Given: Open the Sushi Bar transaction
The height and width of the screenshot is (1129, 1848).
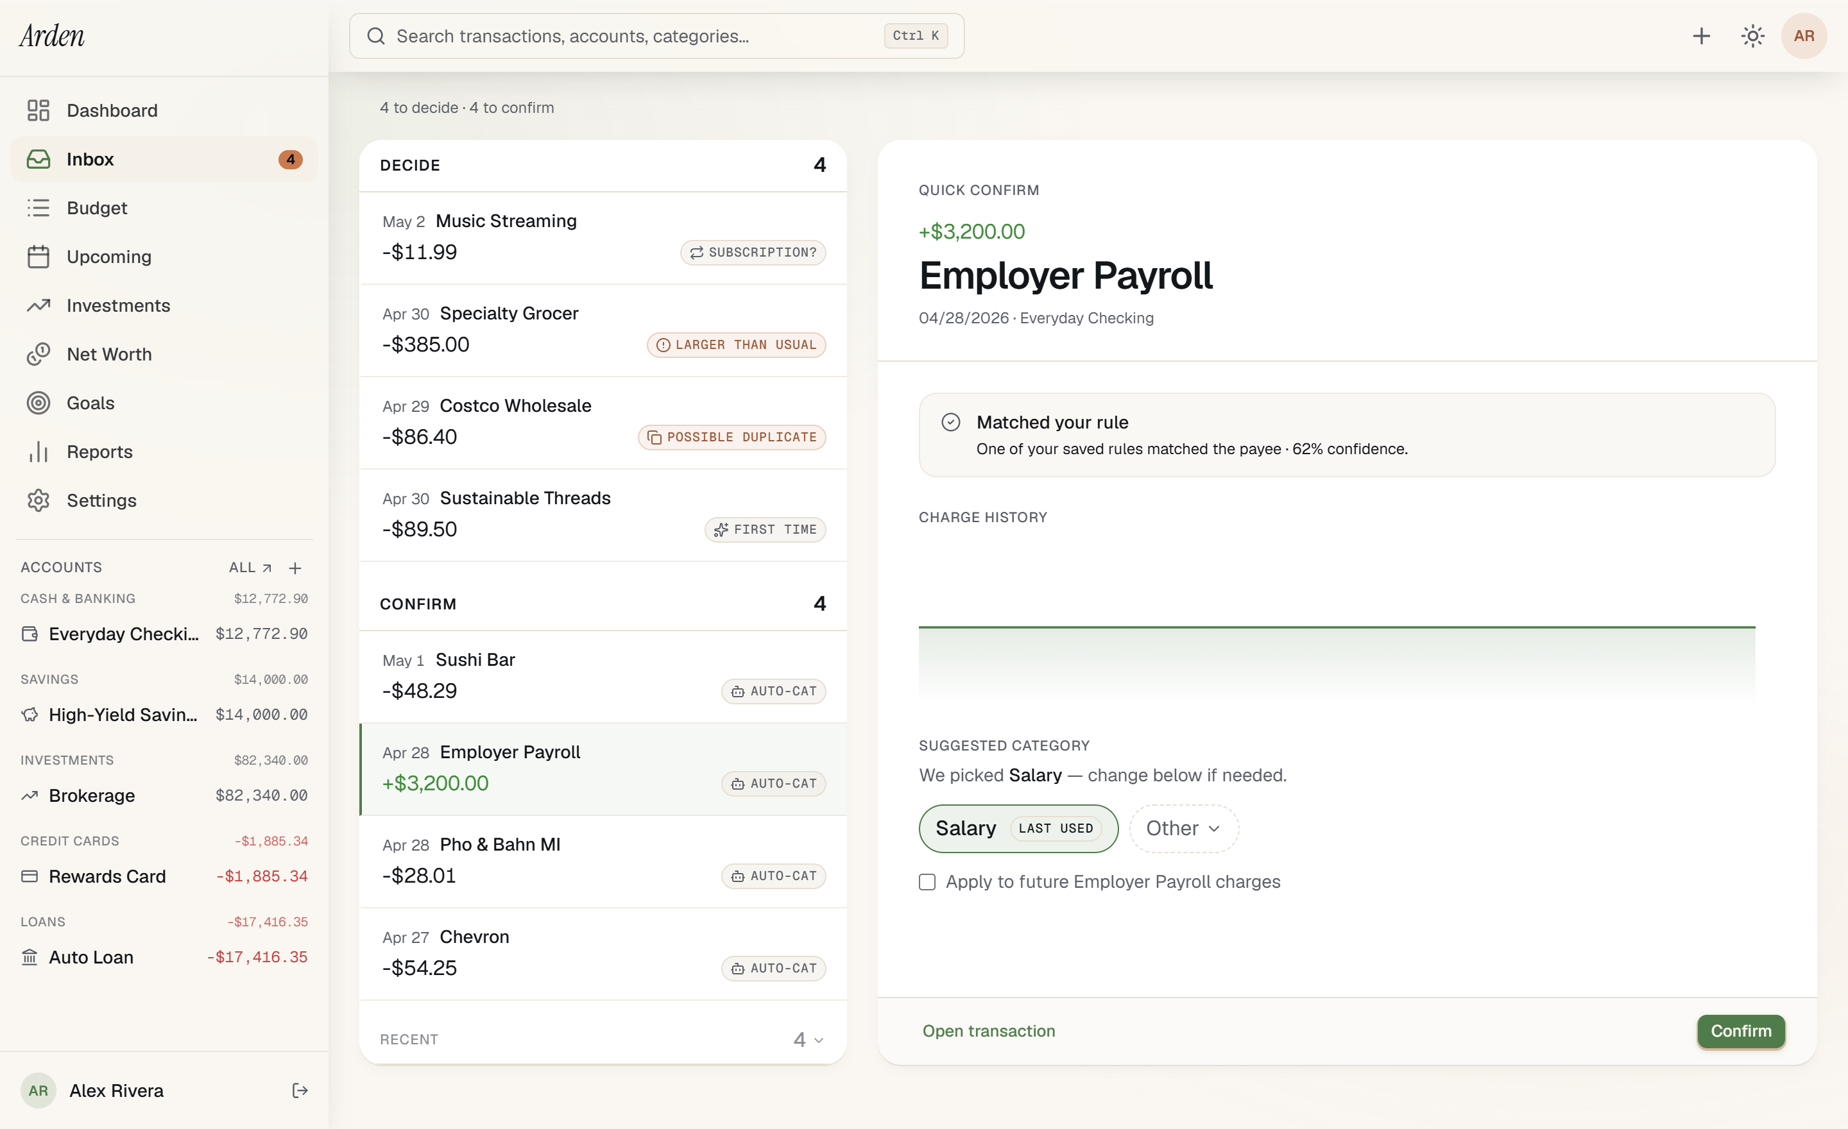Looking at the screenshot, I should point(603,676).
